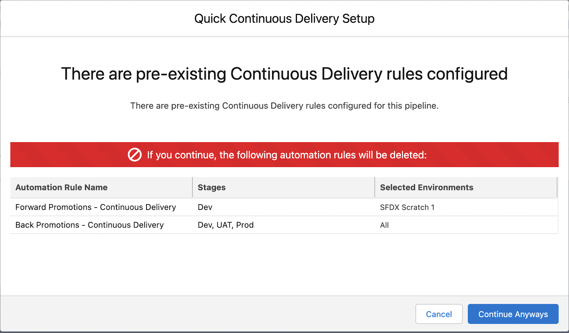The height and width of the screenshot is (333, 569).
Task: Click the Dev, UAT, Prod stages cell
Action: coord(225,225)
